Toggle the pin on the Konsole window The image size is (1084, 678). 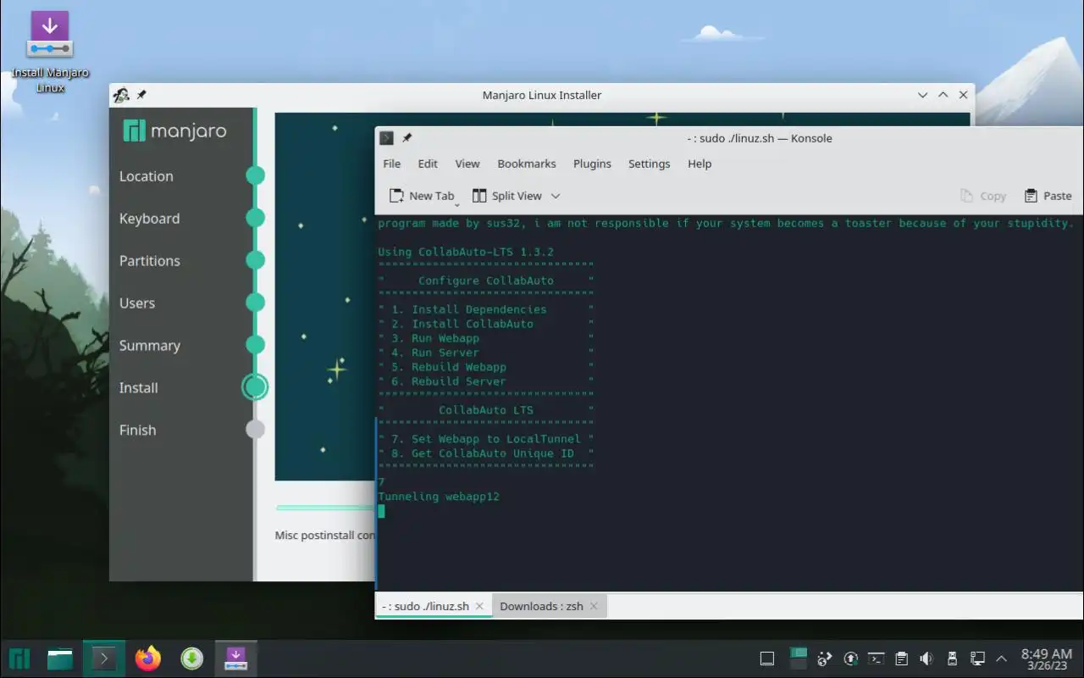click(407, 138)
